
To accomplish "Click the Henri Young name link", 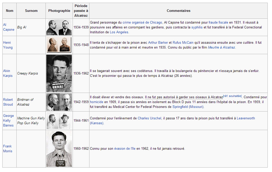I will pos(8,45).
